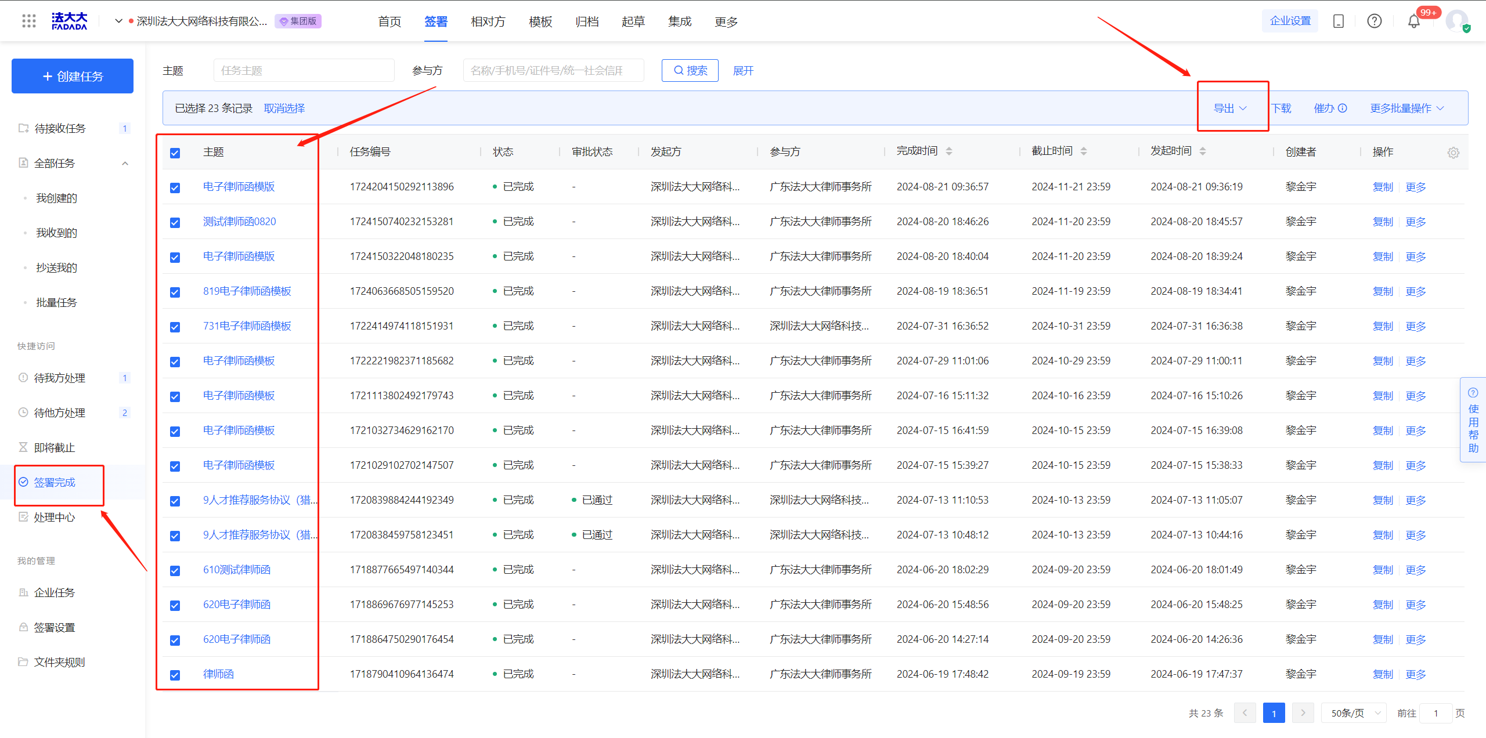
Task: Focus the 任务主题 input field
Action: point(304,71)
